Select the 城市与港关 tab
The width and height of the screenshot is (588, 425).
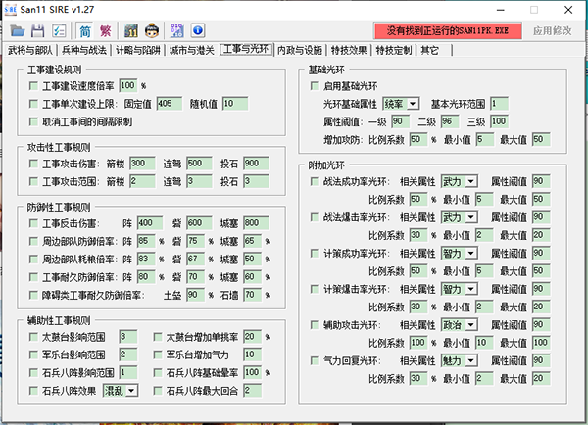(x=192, y=50)
